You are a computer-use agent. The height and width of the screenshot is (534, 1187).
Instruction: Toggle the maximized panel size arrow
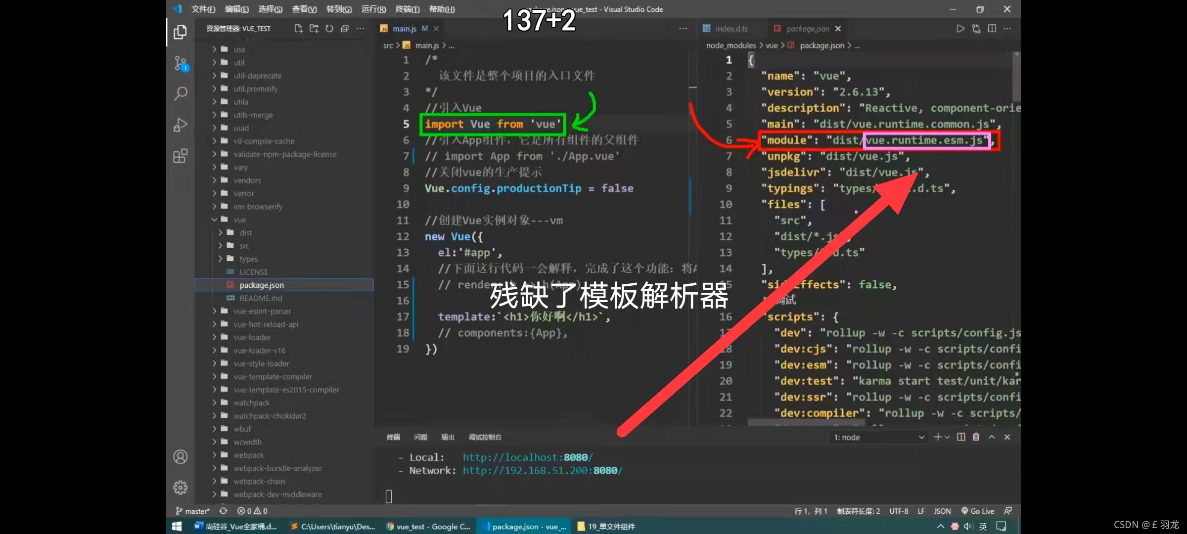point(992,437)
